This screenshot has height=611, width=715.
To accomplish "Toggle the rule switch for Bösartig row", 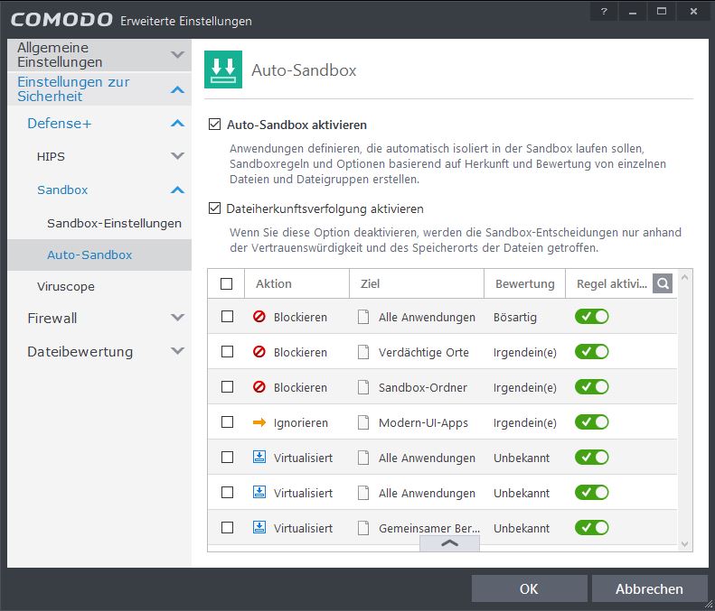I will click(592, 317).
